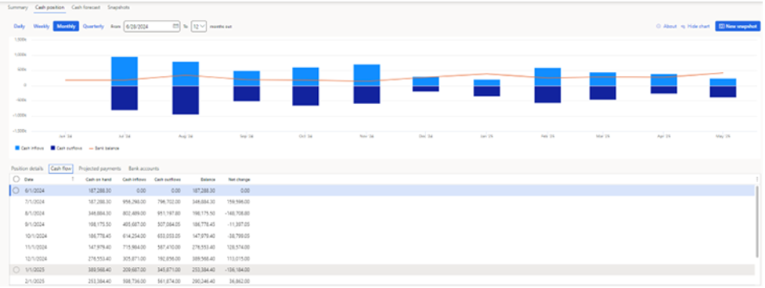
Task: Select the 9/1/2024 date cell
Action: (34, 224)
